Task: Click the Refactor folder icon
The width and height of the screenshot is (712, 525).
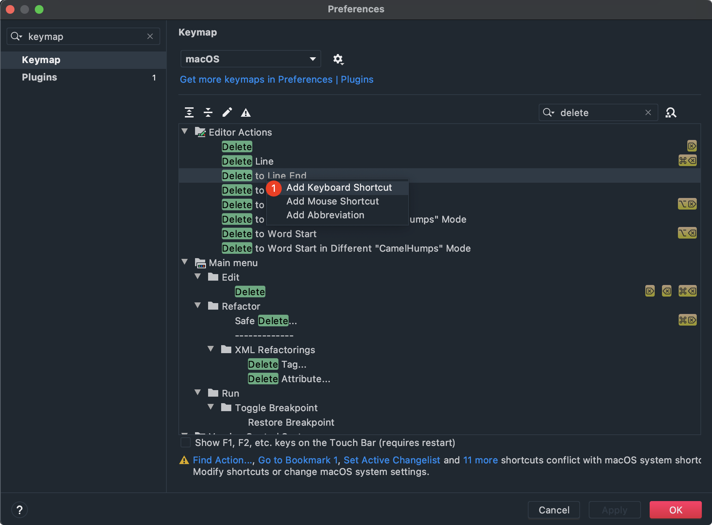Action: point(213,306)
